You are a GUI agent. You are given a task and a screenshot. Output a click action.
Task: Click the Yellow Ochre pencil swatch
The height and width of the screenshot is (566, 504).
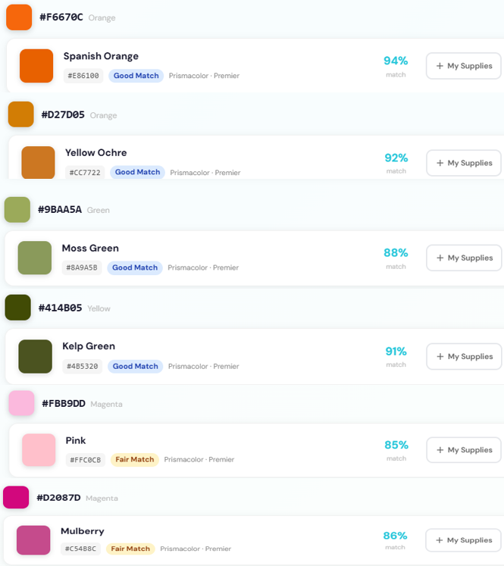click(38, 163)
